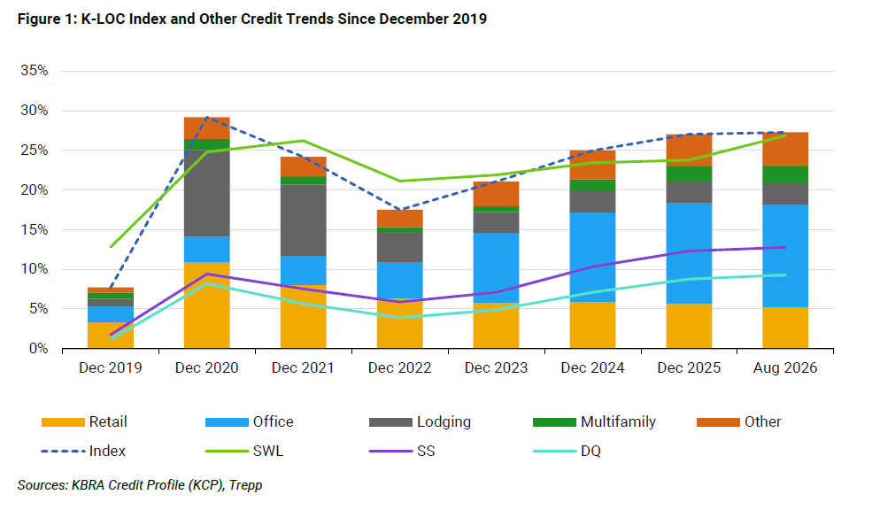Screen dimensions: 872x510
Task: Select the purple SS legend line sample
Action: 390,451
